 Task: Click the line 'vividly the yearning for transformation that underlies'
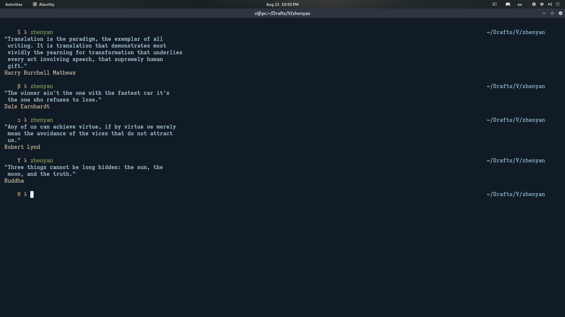coord(95,53)
